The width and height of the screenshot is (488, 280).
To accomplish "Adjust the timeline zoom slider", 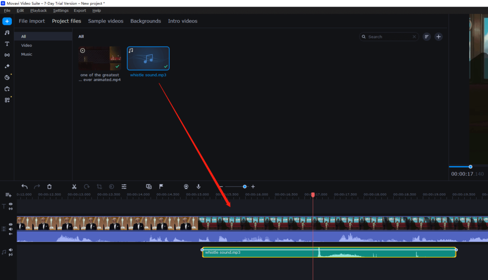I will coord(245,187).
